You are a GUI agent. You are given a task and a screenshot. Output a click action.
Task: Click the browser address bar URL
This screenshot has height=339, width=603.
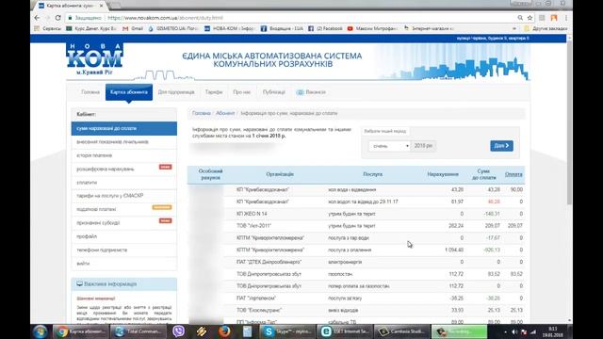pyautogui.click(x=166, y=18)
